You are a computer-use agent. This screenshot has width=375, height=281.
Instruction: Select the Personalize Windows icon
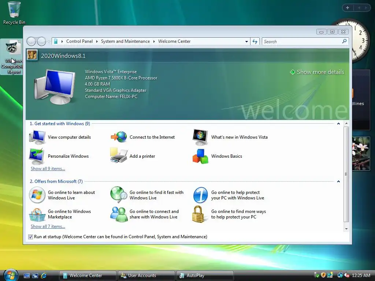[x=37, y=156]
